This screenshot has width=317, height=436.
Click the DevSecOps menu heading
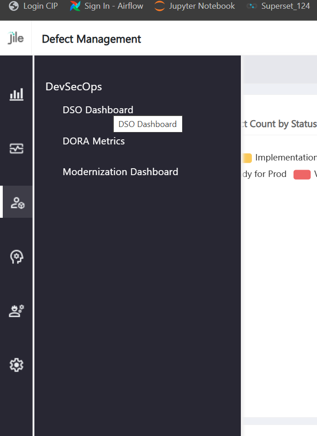click(x=73, y=87)
